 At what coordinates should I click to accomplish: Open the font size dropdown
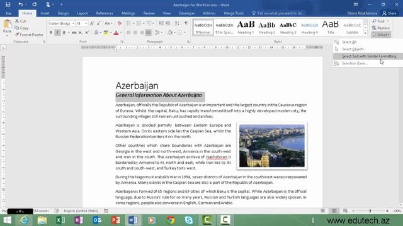point(86,23)
